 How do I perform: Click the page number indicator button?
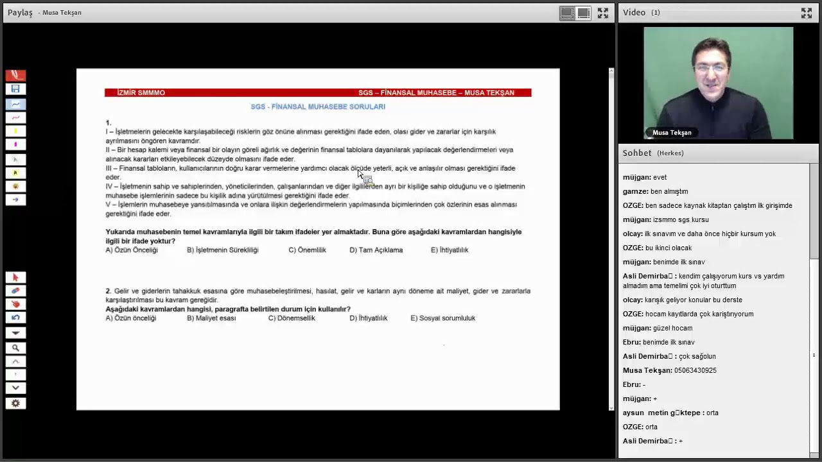point(15,375)
